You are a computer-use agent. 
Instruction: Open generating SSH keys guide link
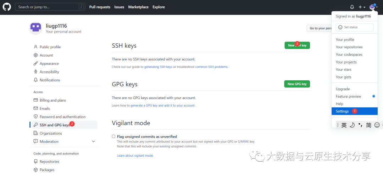pyautogui.click(x=158, y=67)
